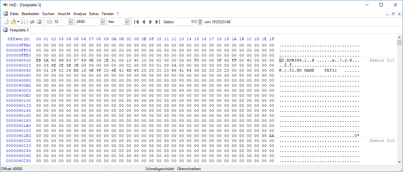Click the 'Sektor 513' label
This screenshot has height=172, width=403.
click(382, 141)
